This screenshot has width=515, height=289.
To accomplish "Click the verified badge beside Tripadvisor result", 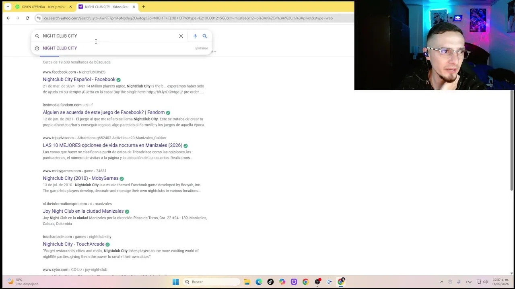I will 185,146.
